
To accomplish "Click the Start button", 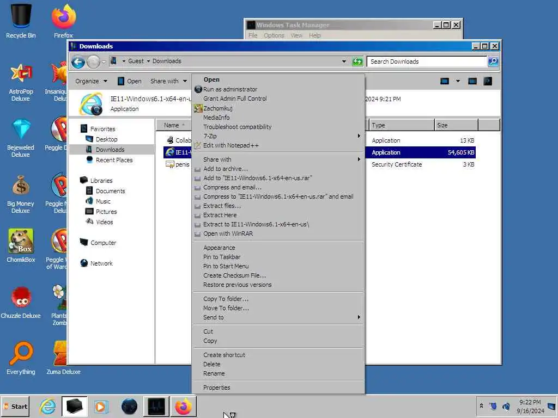I will pos(15,406).
